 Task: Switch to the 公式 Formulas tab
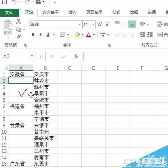(x=116, y=12)
